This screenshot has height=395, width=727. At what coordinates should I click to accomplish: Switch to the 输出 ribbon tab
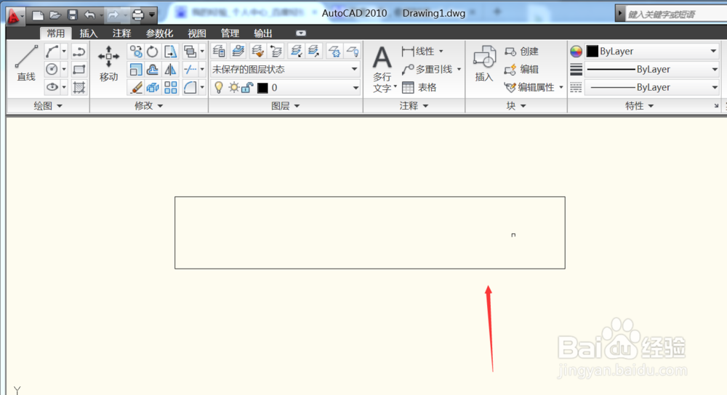(263, 33)
